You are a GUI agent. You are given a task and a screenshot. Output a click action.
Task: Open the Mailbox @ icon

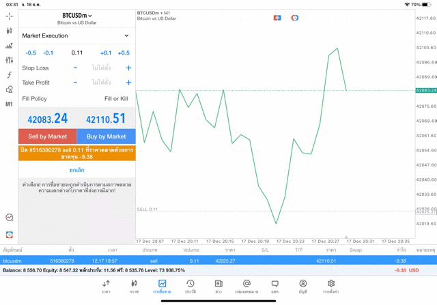click(x=246, y=286)
